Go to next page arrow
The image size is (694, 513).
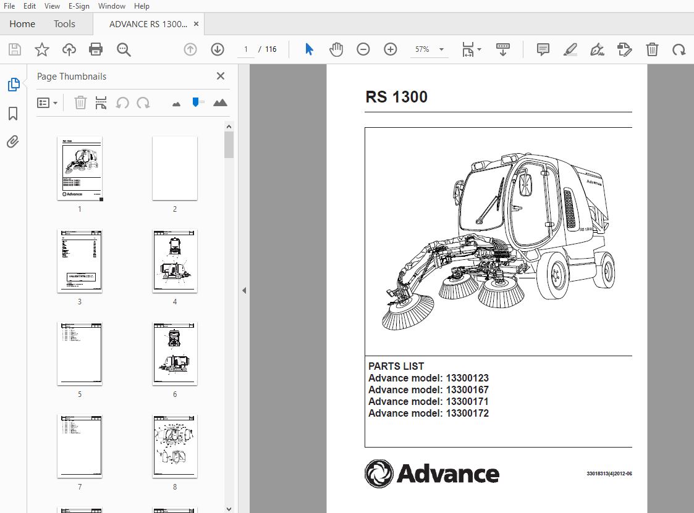click(218, 49)
